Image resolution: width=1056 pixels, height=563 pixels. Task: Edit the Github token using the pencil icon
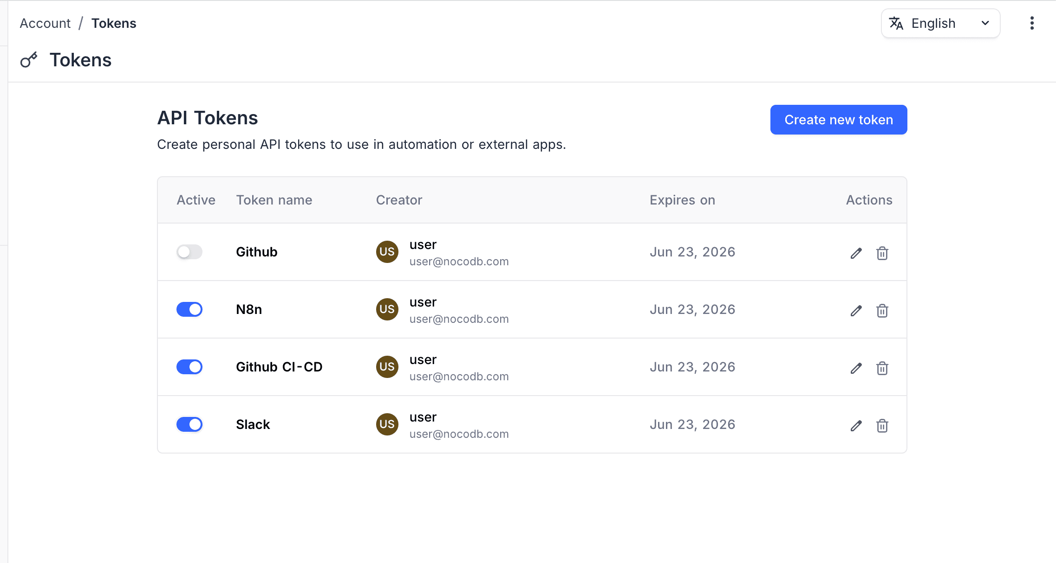(x=856, y=253)
